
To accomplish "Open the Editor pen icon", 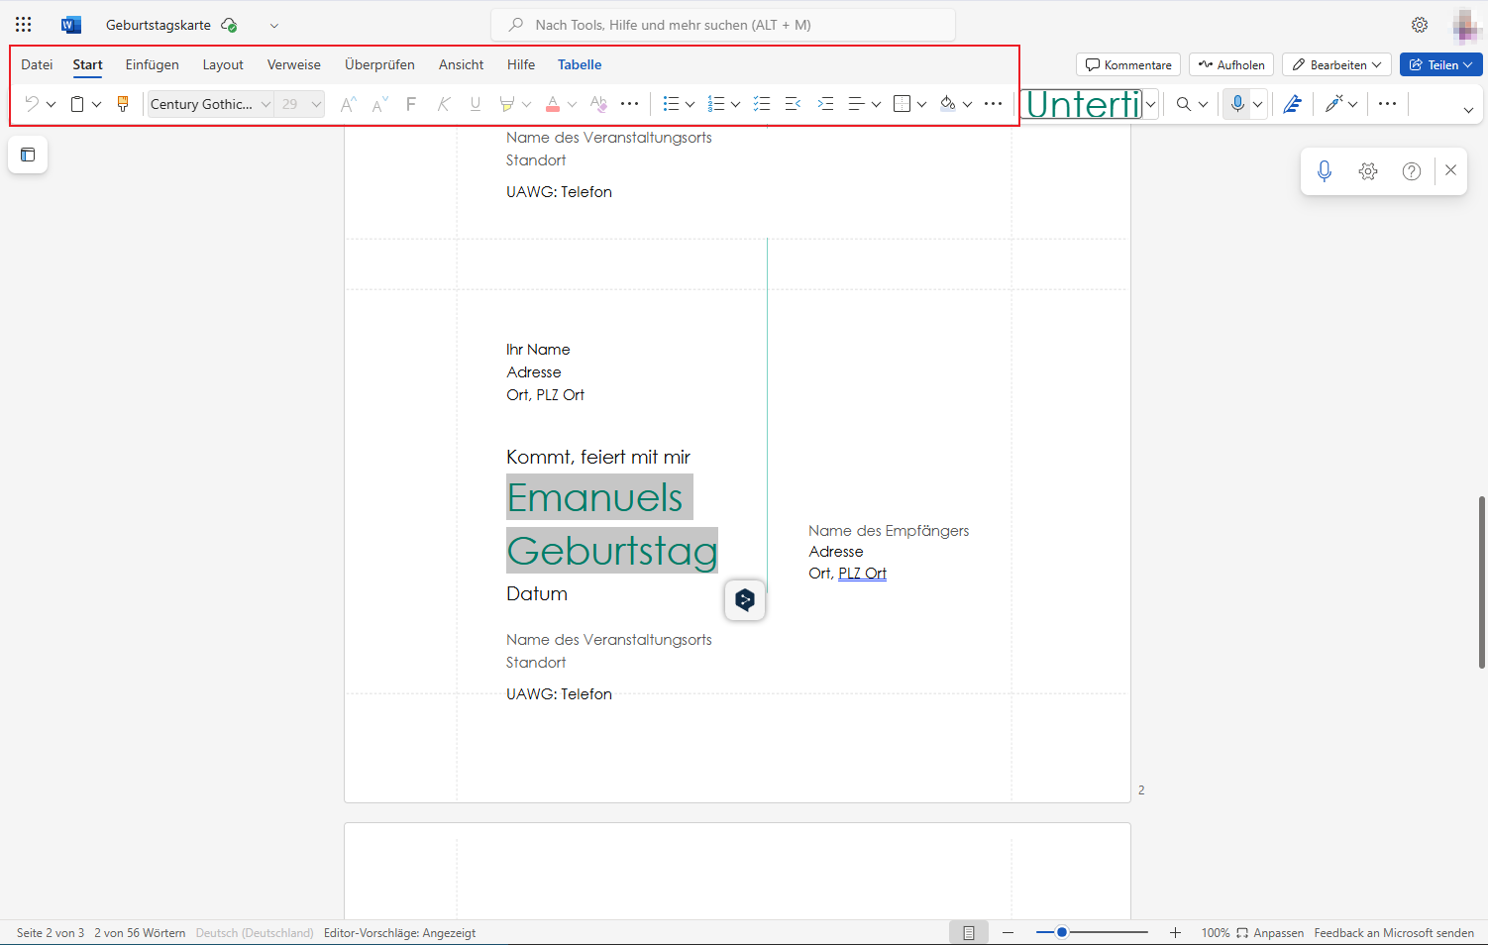I will [x=1292, y=104].
